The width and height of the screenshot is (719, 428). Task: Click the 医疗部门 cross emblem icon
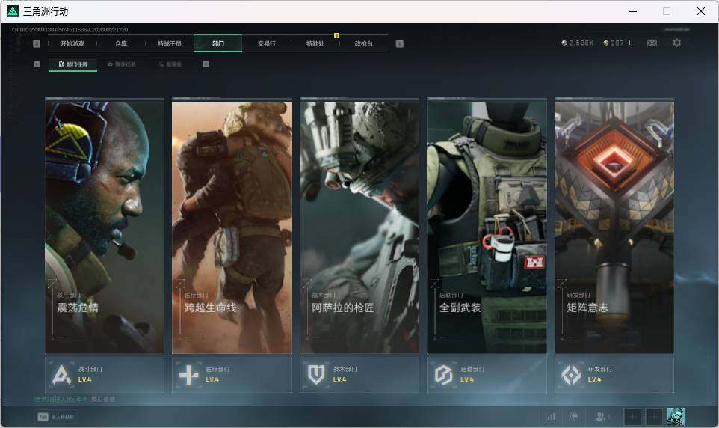(x=189, y=375)
